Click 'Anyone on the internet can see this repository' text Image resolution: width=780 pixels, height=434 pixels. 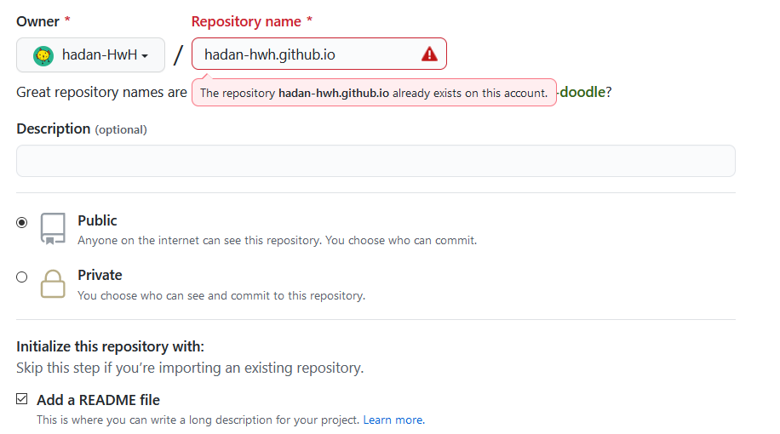point(277,240)
